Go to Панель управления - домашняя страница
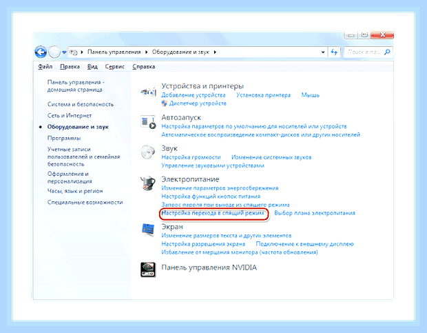The height and width of the screenshot is (333, 427). [76, 86]
